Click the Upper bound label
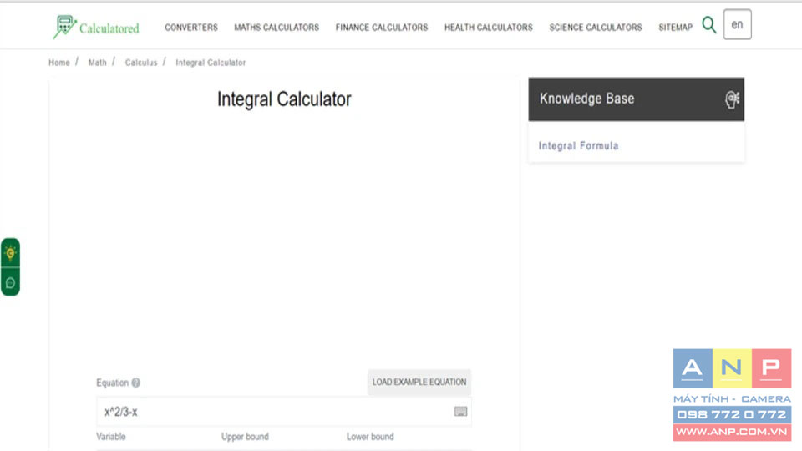 click(245, 437)
